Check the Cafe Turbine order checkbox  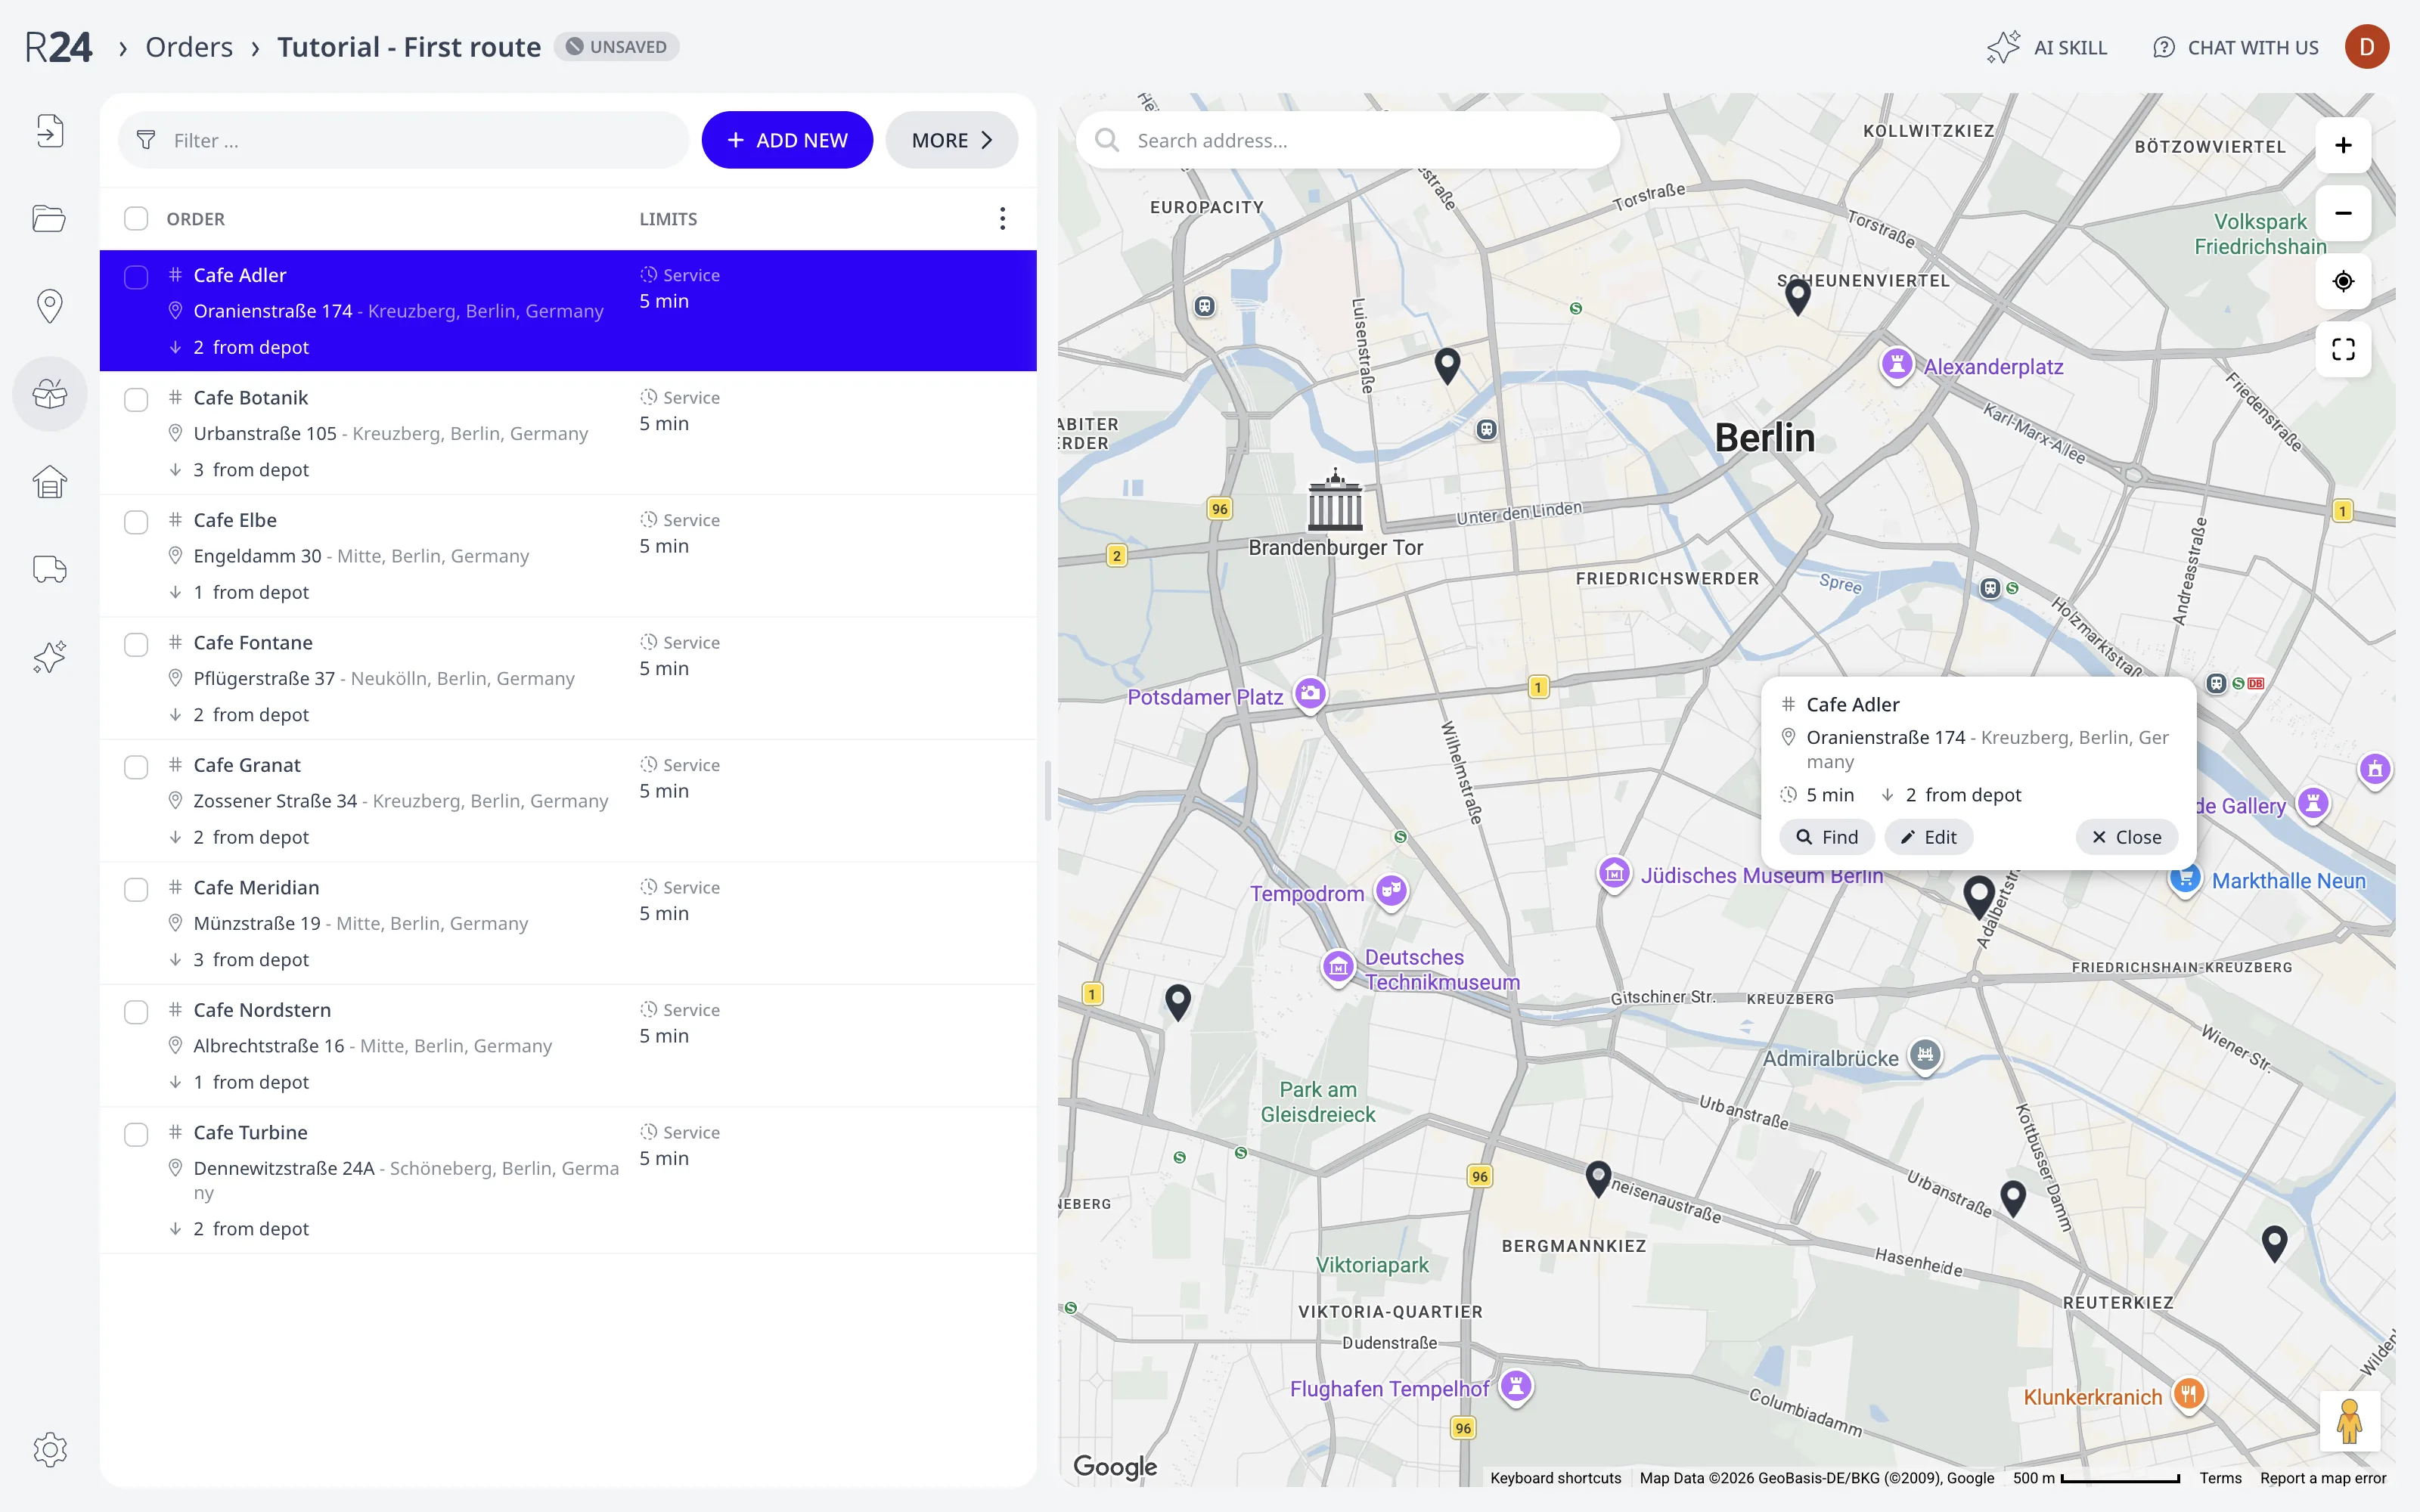[136, 1135]
